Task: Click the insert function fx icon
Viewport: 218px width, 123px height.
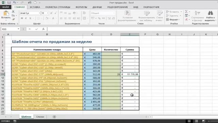Action: (x=43, y=29)
